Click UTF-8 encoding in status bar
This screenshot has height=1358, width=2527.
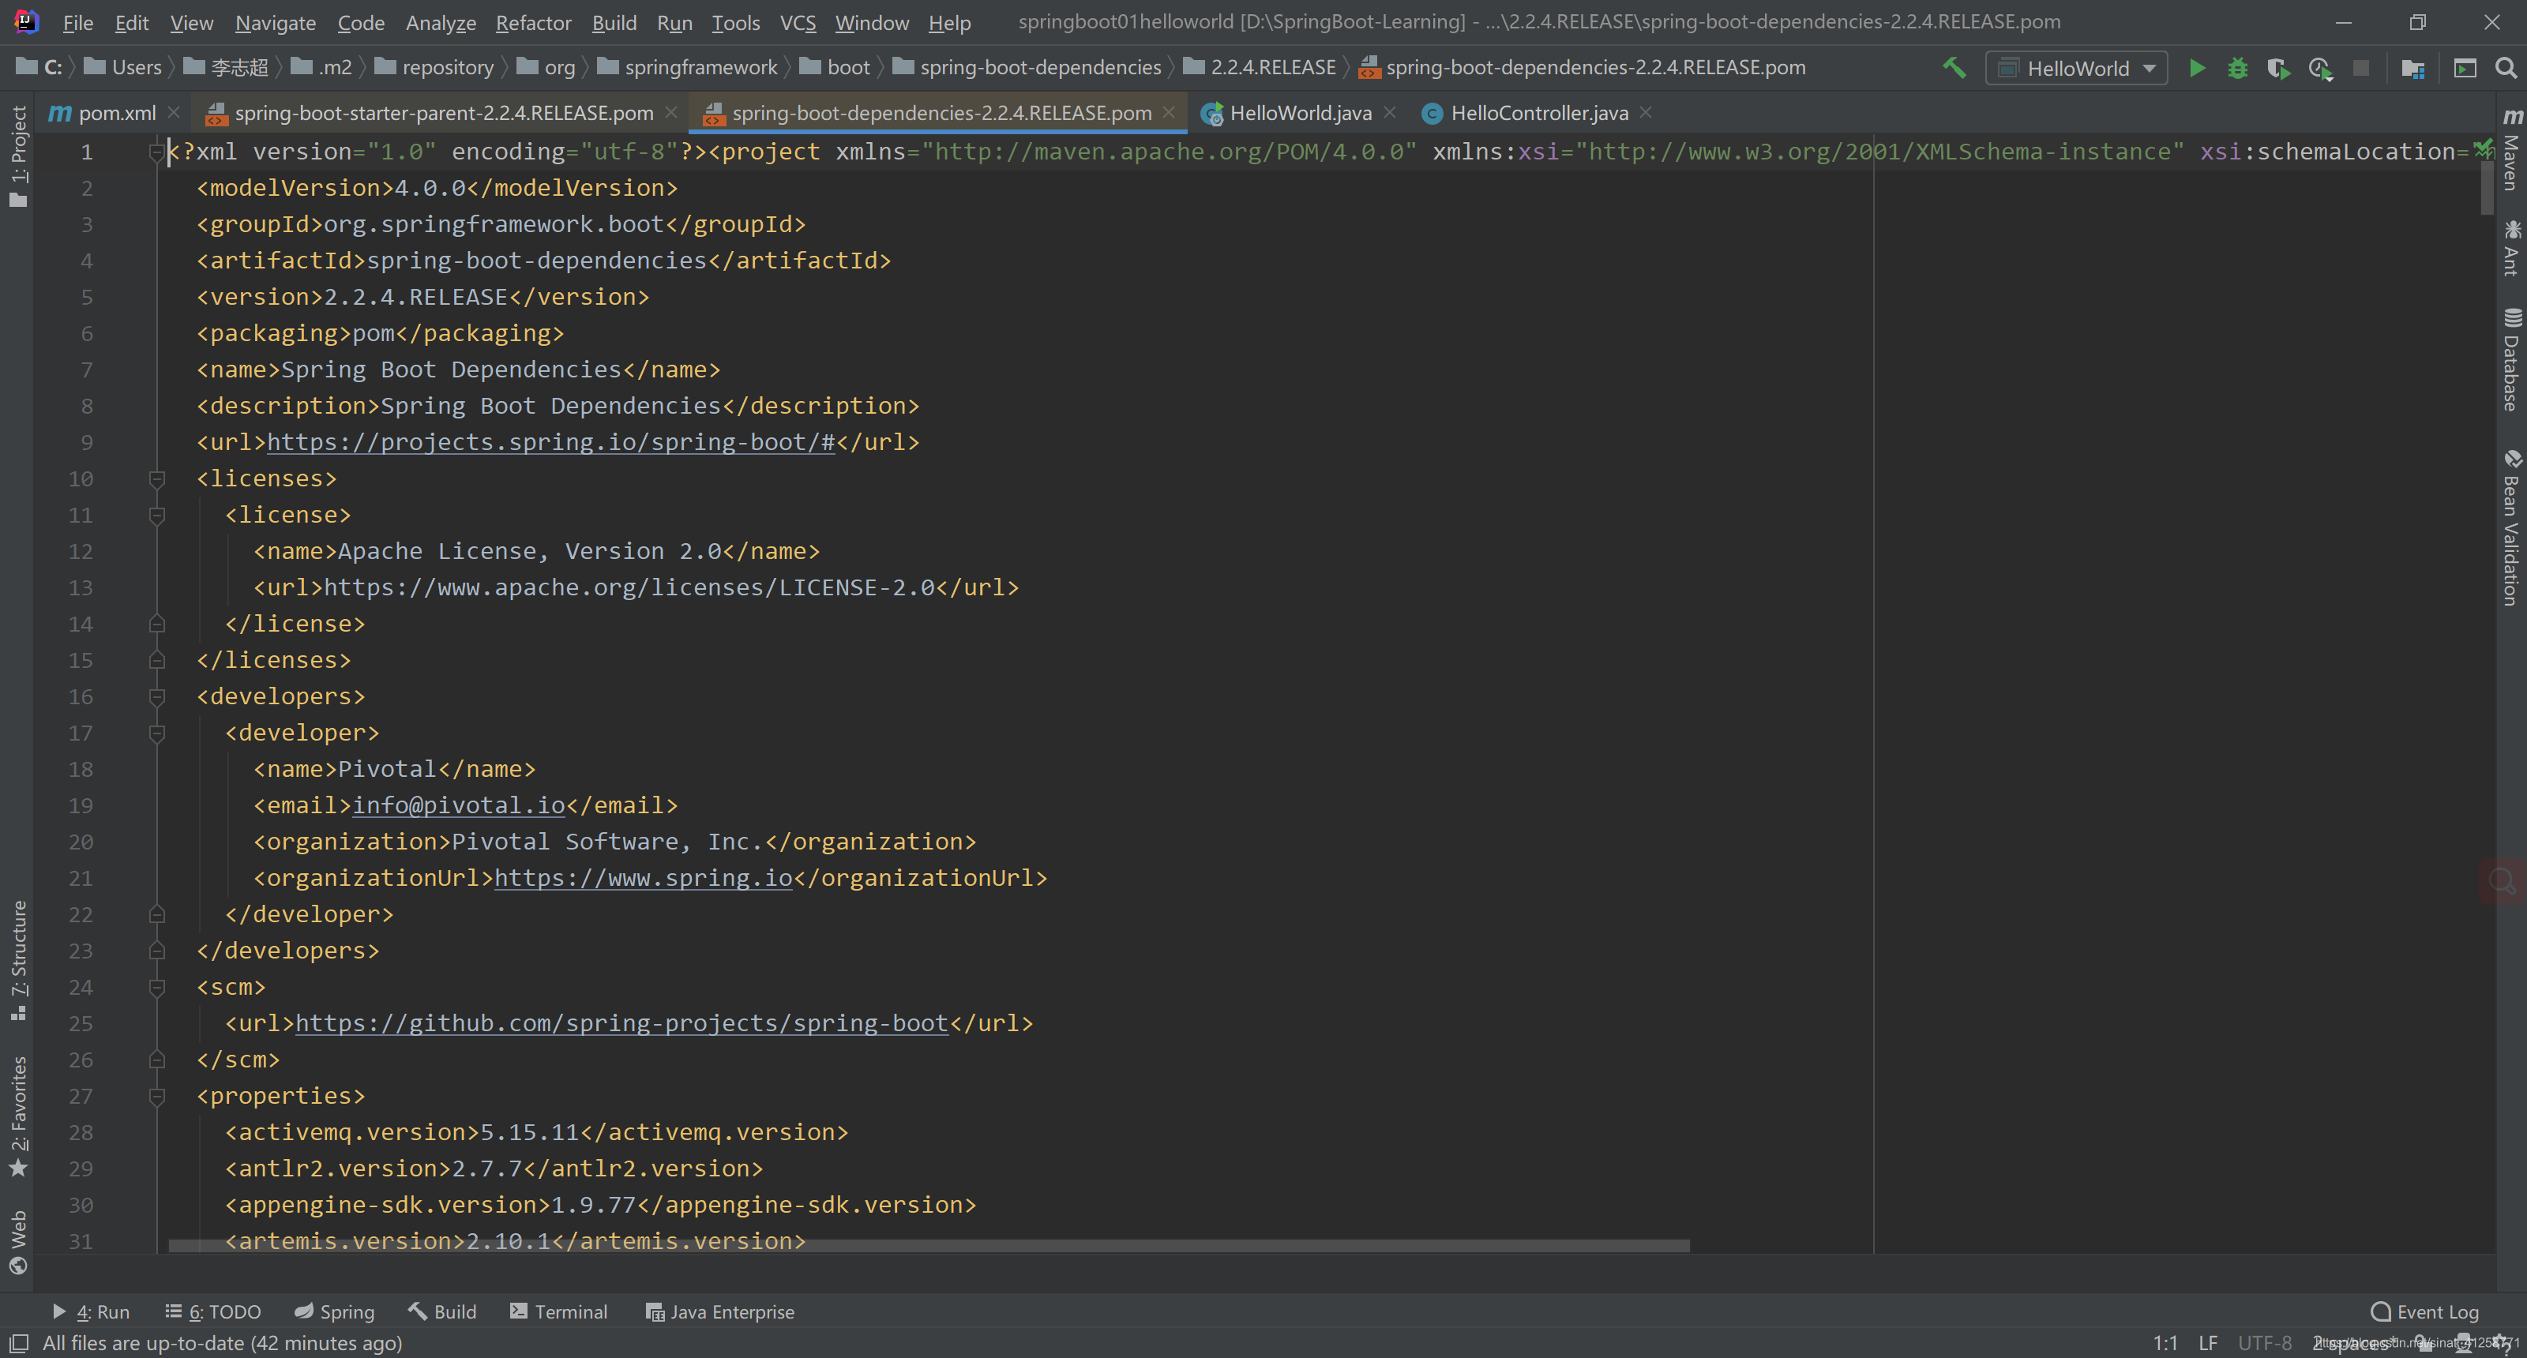tap(2264, 1342)
